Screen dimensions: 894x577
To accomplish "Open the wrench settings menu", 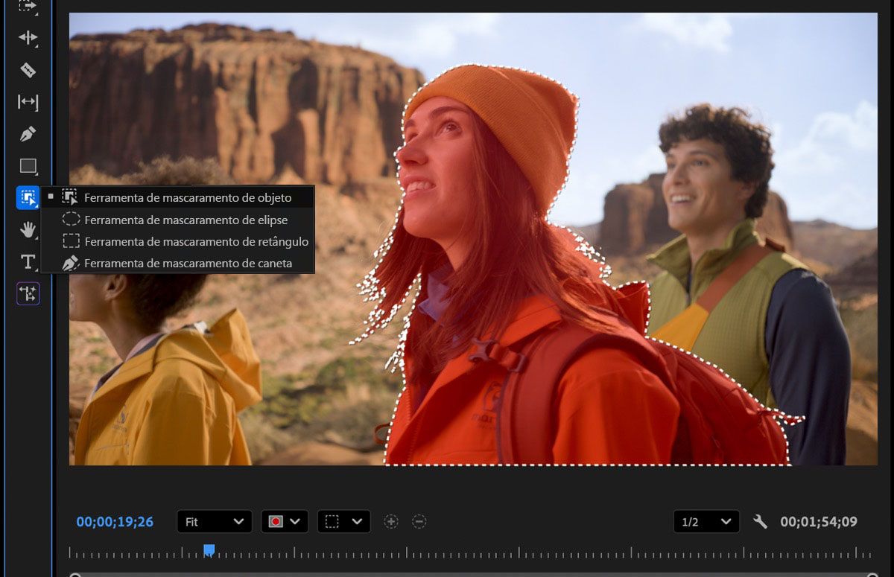I will click(760, 522).
